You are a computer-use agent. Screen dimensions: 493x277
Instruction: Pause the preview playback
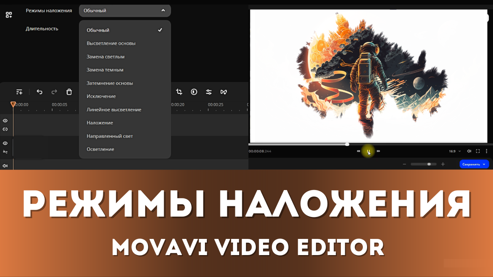(x=368, y=151)
